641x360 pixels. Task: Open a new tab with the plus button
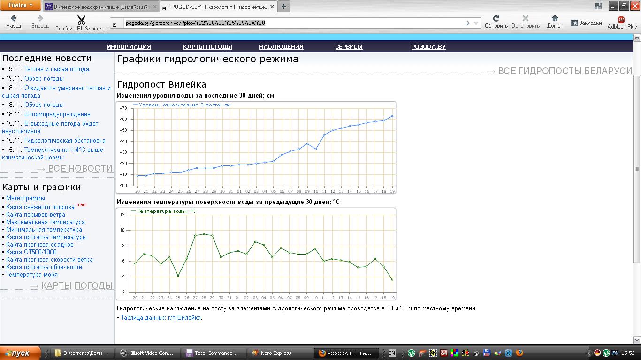[283, 7]
